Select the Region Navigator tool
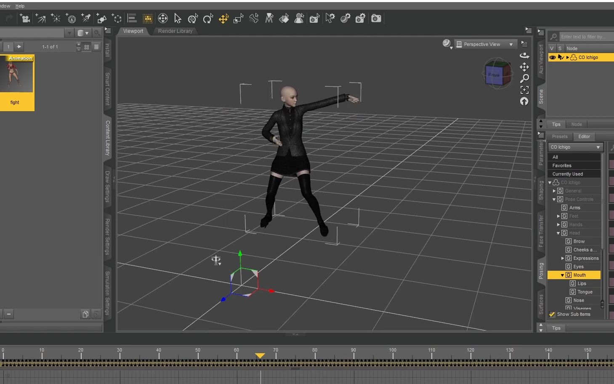 click(x=299, y=18)
